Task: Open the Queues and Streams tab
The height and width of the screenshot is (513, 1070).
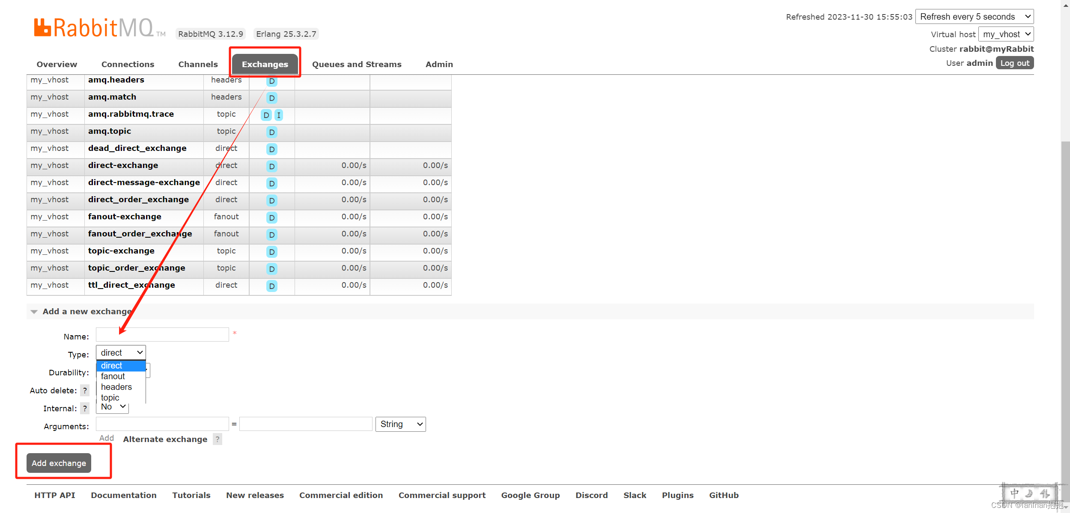Action: pos(357,64)
